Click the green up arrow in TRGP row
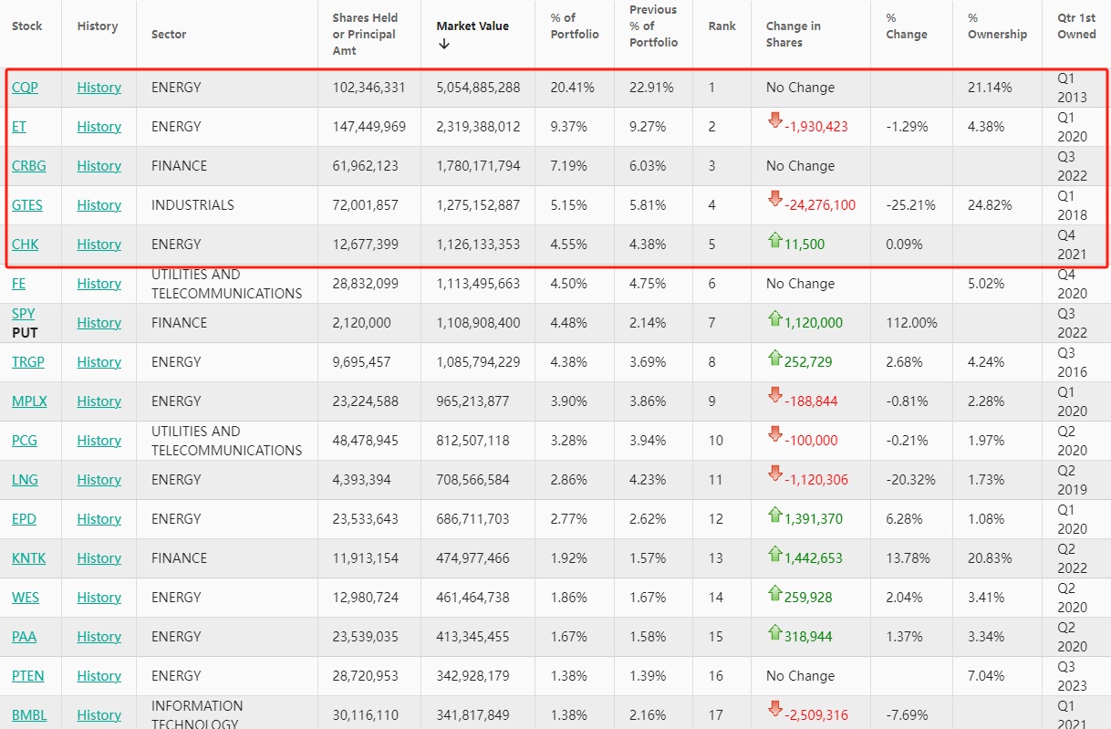 (x=774, y=358)
